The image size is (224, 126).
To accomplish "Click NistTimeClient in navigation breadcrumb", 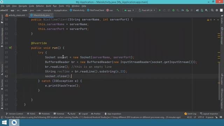I will pos(96,10).
